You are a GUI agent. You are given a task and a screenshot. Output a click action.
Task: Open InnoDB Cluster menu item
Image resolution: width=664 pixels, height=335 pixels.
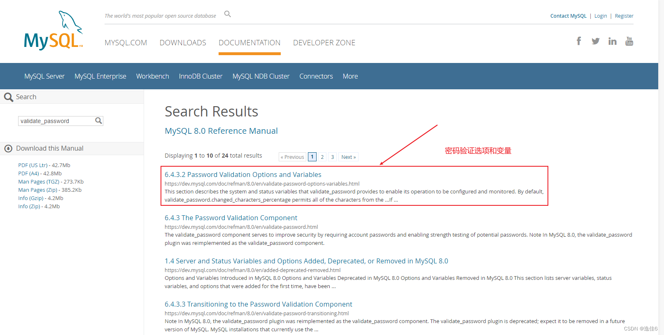point(200,76)
